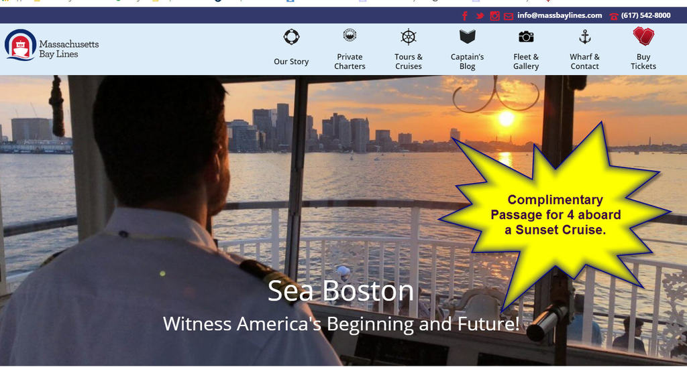Click the round badge Private Charters icon
687x367 pixels.
pyautogui.click(x=350, y=35)
